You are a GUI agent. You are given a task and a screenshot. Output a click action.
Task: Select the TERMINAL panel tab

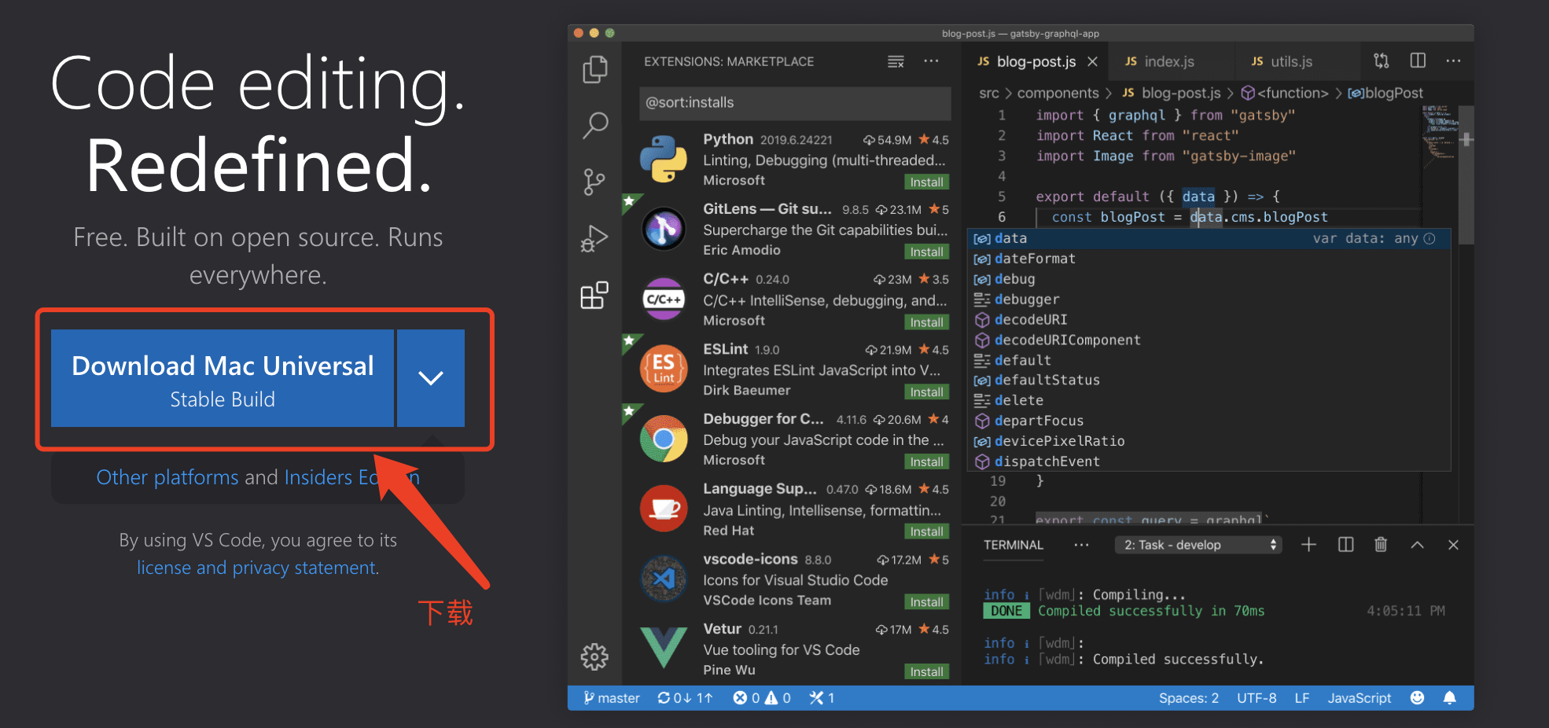1013,545
